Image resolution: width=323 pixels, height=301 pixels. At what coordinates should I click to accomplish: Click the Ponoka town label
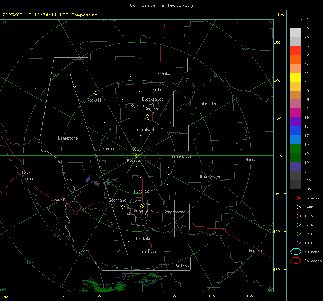(x=164, y=74)
